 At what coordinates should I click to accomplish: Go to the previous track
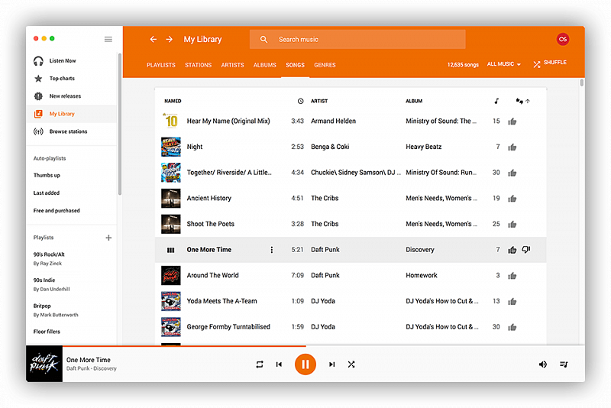[x=279, y=364]
